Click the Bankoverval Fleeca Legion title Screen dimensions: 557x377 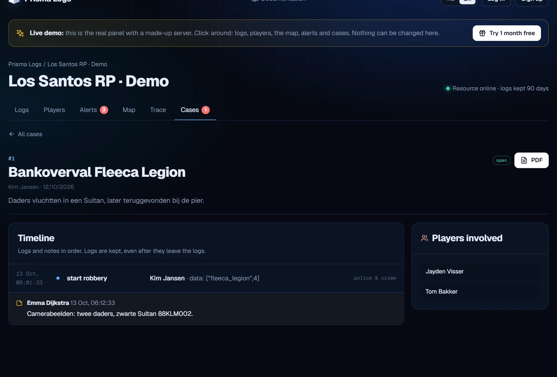(97, 172)
